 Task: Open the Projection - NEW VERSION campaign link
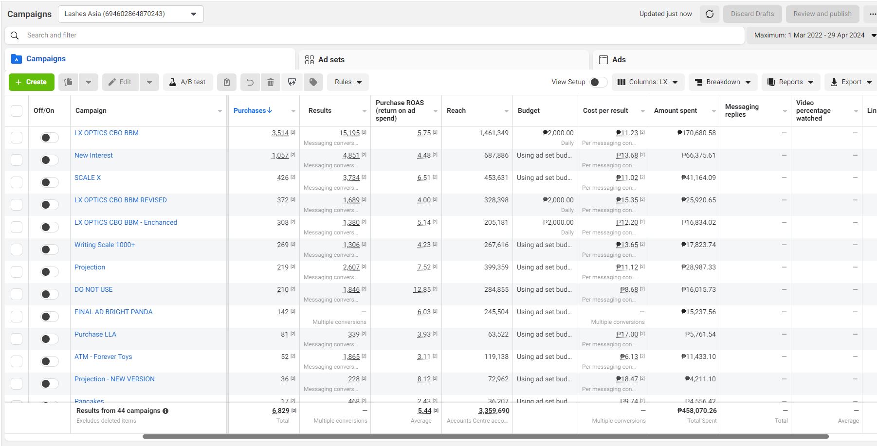point(114,379)
